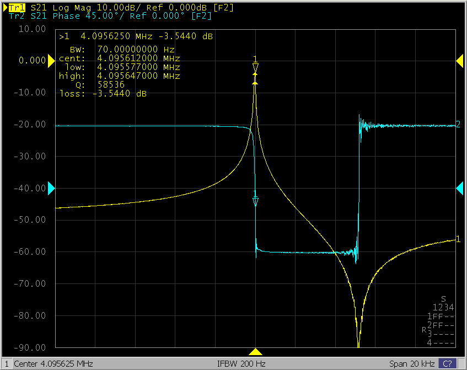Click the yellow reference triangle on right edge

coord(459,61)
